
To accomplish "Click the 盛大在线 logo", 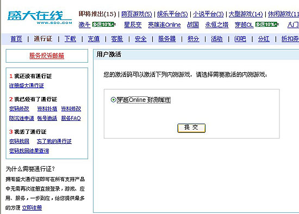I will click(40, 17).
